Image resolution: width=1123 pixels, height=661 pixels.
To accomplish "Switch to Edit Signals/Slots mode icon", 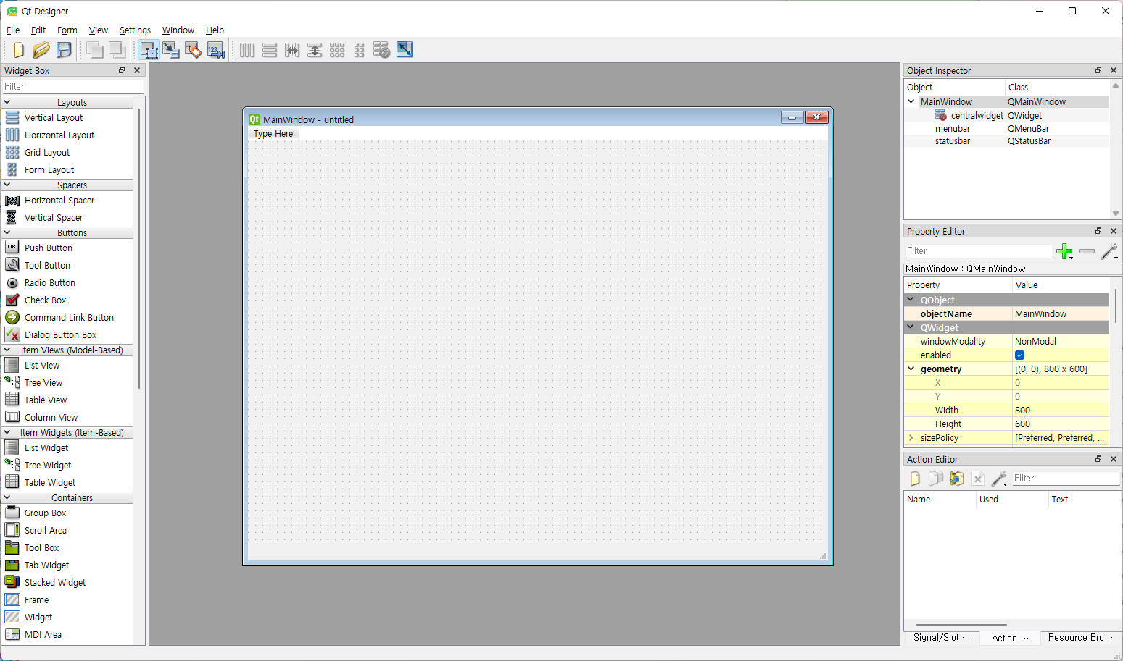I will (171, 50).
